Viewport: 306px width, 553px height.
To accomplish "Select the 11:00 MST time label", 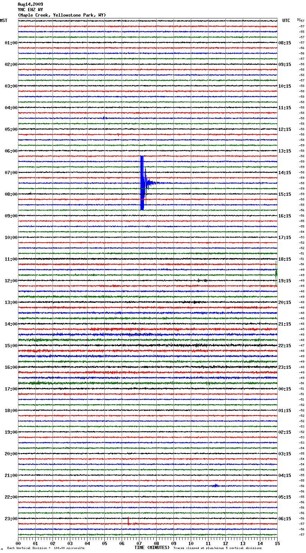I will point(11,259).
